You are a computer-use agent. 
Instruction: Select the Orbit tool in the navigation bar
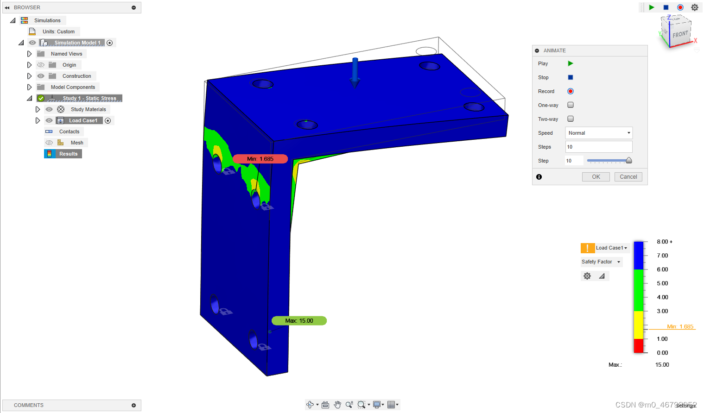[311, 404]
